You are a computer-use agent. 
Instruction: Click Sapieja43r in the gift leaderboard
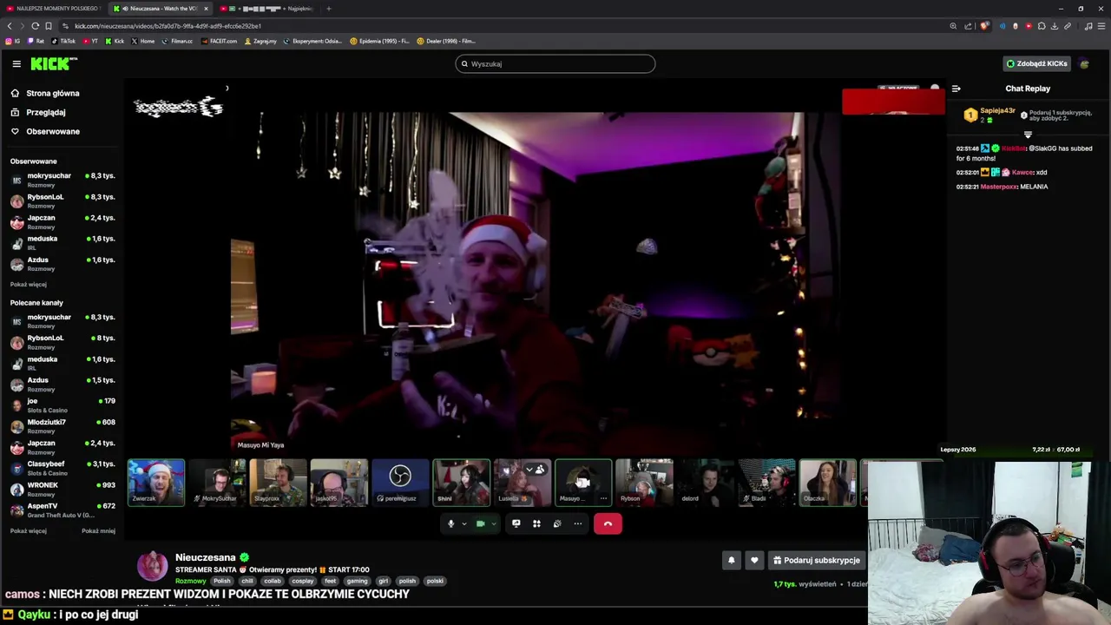(x=997, y=110)
